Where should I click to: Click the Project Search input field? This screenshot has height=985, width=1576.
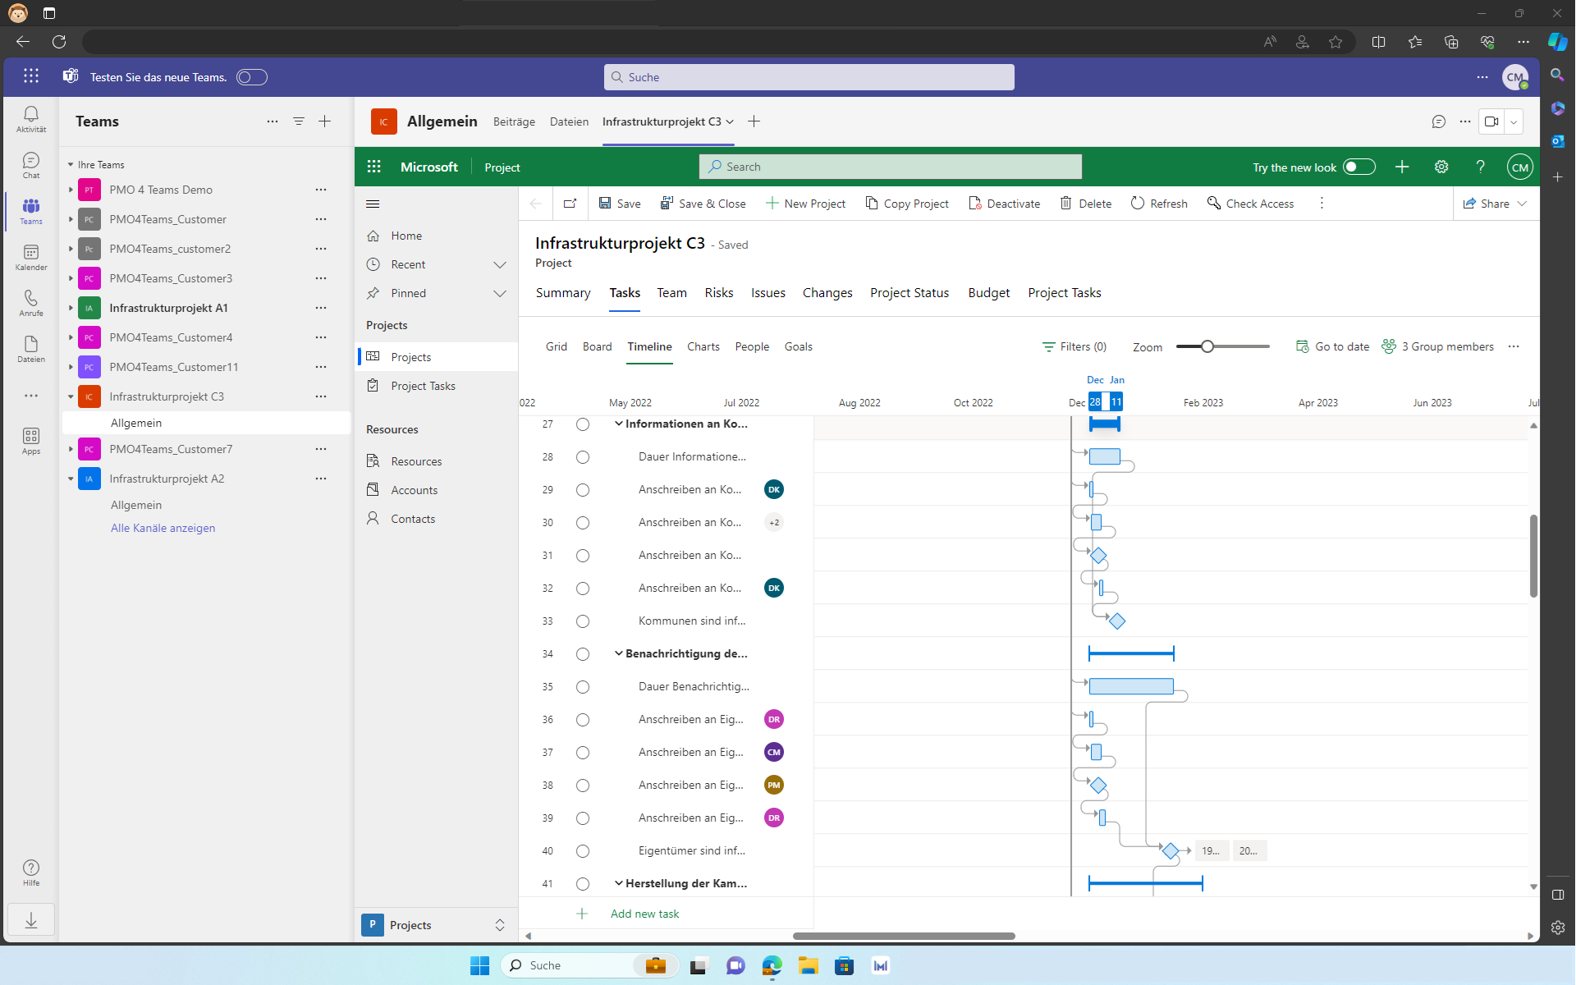coord(891,167)
